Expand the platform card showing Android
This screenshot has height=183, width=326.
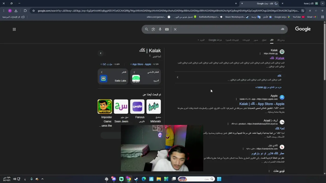pyautogui.click(x=146, y=76)
